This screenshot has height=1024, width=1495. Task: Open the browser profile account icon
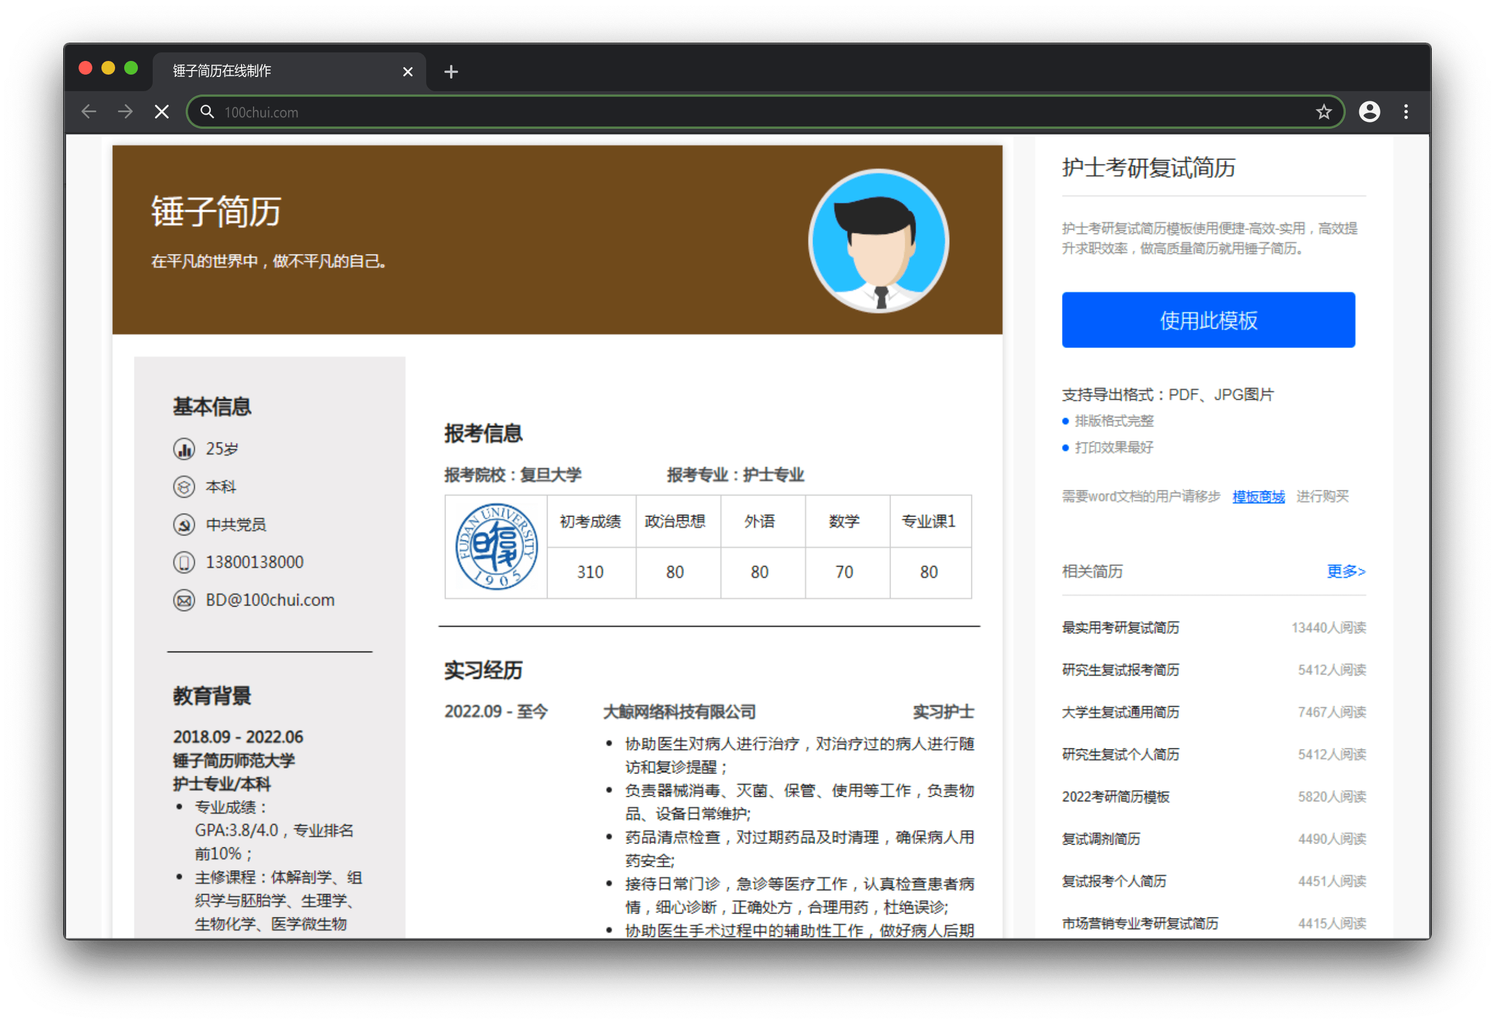[1369, 112]
